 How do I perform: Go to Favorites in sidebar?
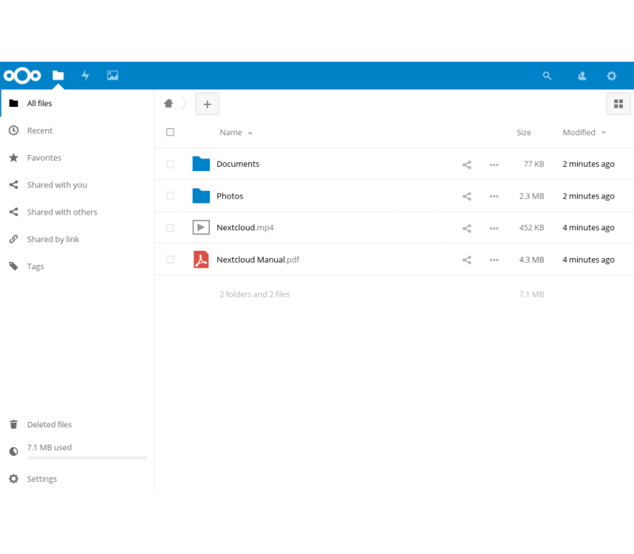click(x=44, y=158)
